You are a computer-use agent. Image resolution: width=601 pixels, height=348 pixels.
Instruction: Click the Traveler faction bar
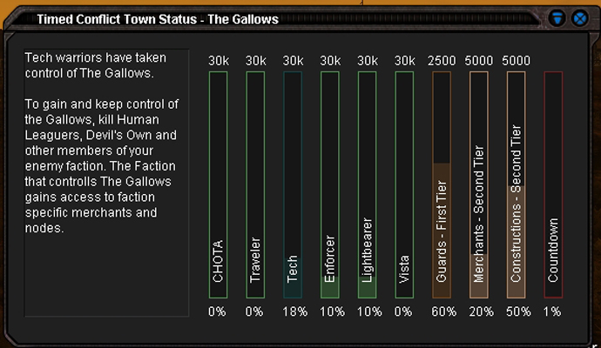pyautogui.click(x=255, y=185)
